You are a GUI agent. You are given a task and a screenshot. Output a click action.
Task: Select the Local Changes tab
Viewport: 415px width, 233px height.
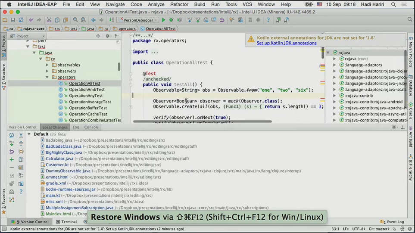pos(55,127)
